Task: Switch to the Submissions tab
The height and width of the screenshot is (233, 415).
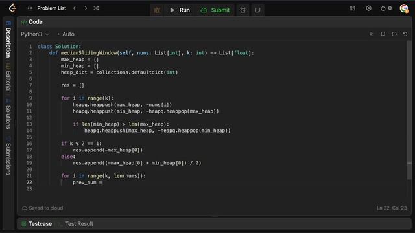Action: pos(8,155)
